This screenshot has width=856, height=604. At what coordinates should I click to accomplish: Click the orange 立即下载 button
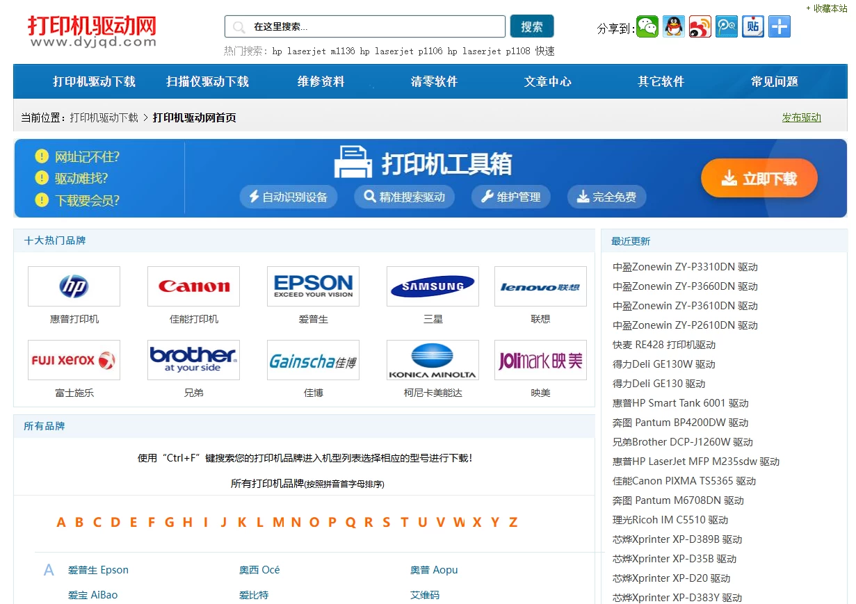pyautogui.click(x=759, y=179)
